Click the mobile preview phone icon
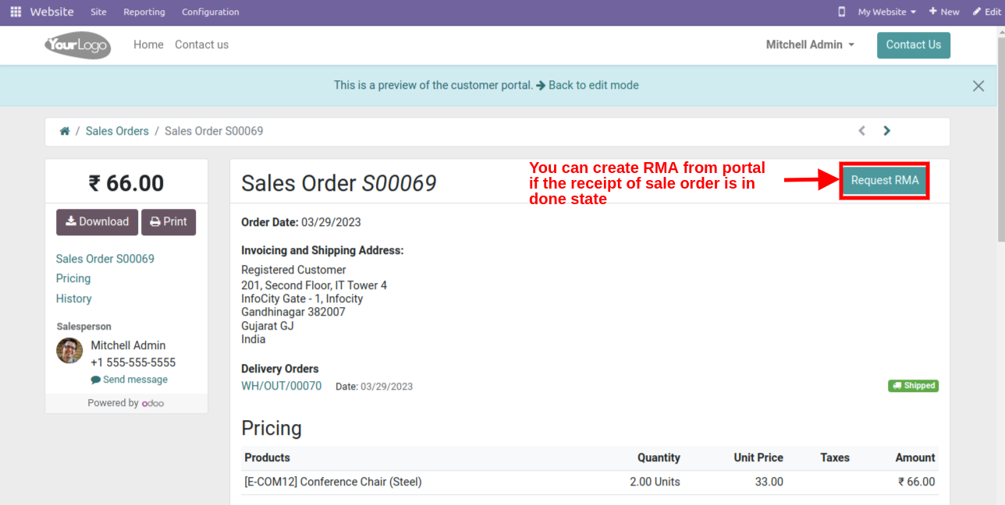Image resolution: width=1005 pixels, height=505 pixels. tap(841, 12)
